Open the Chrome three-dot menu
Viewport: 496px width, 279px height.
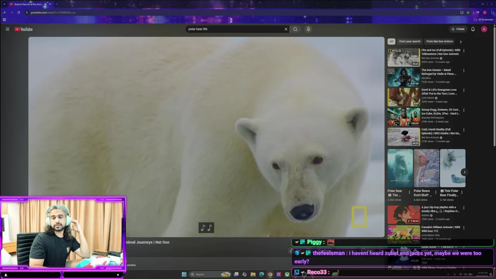click(x=492, y=12)
